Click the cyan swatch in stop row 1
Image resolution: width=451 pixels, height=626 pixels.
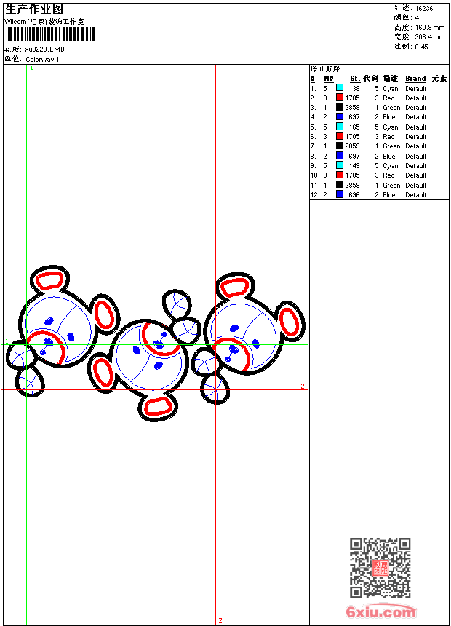(x=339, y=87)
